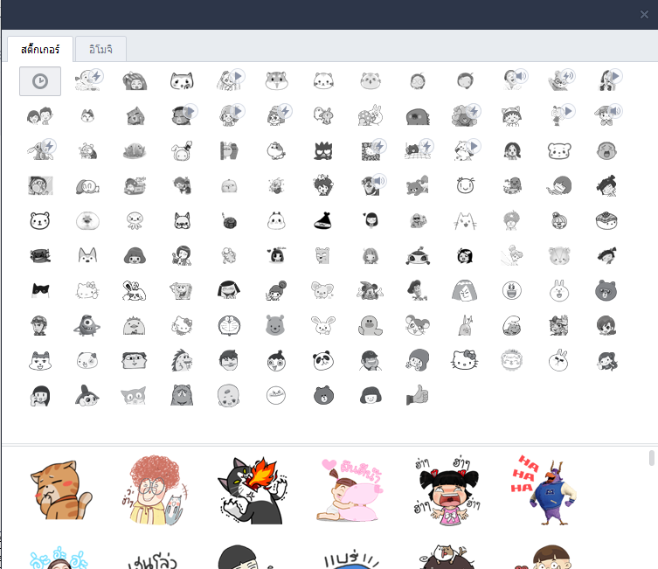Send the girl hugging pink pillow sticker

[350, 490]
